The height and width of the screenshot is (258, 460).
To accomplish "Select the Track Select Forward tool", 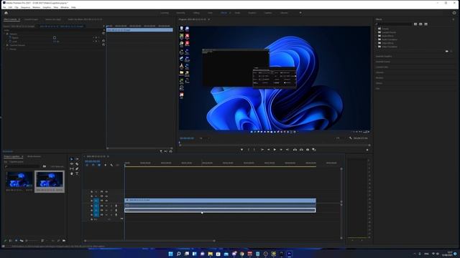I will click(x=77, y=159).
